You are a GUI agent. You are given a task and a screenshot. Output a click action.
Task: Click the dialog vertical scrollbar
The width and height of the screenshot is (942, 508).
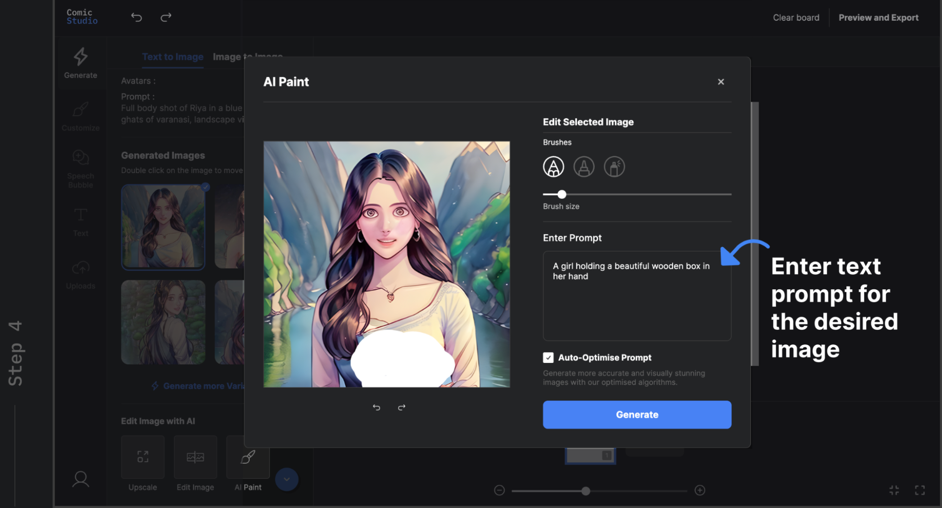pos(755,234)
